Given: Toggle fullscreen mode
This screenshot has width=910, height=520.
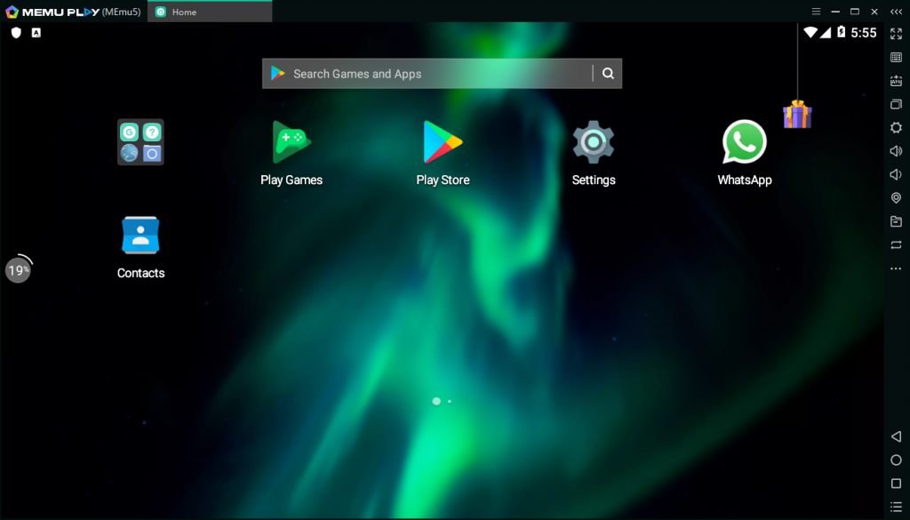Looking at the screenshot, I should click(896, 33).
